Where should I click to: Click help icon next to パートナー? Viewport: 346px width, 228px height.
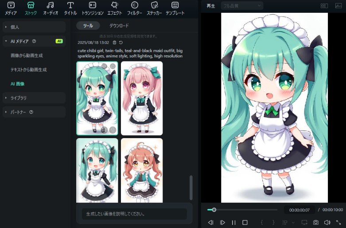(31, 112)
